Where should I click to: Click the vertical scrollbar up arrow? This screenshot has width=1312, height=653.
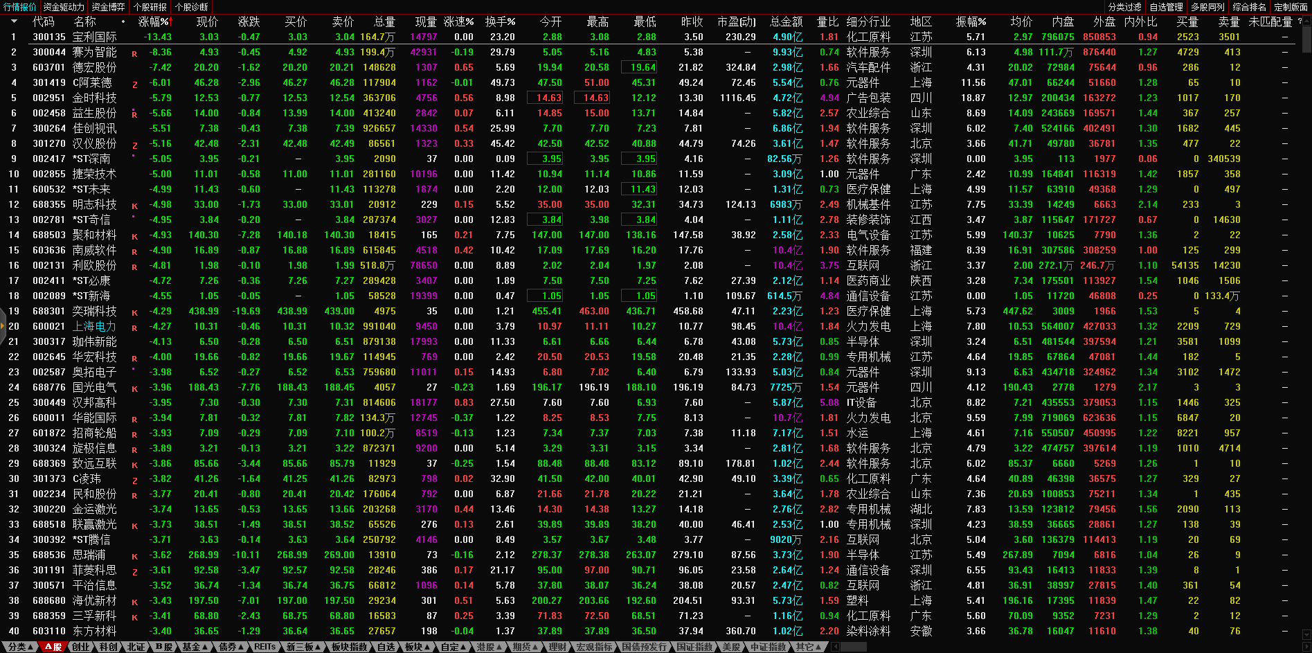tap(1306, 20)
